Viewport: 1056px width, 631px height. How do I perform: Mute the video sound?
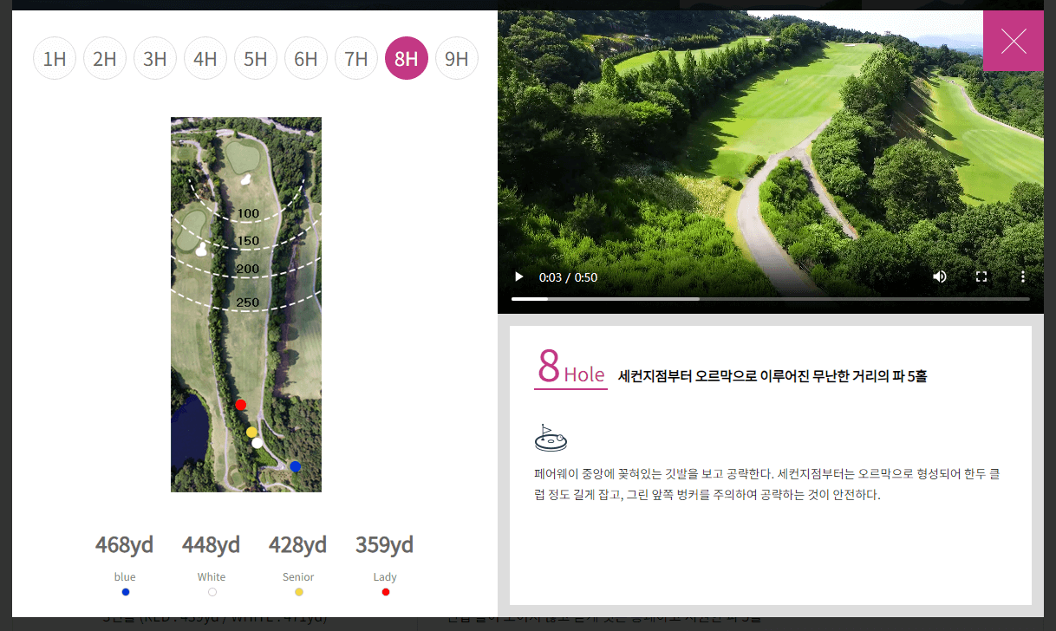pyautogui.click(x=939, y=276)
